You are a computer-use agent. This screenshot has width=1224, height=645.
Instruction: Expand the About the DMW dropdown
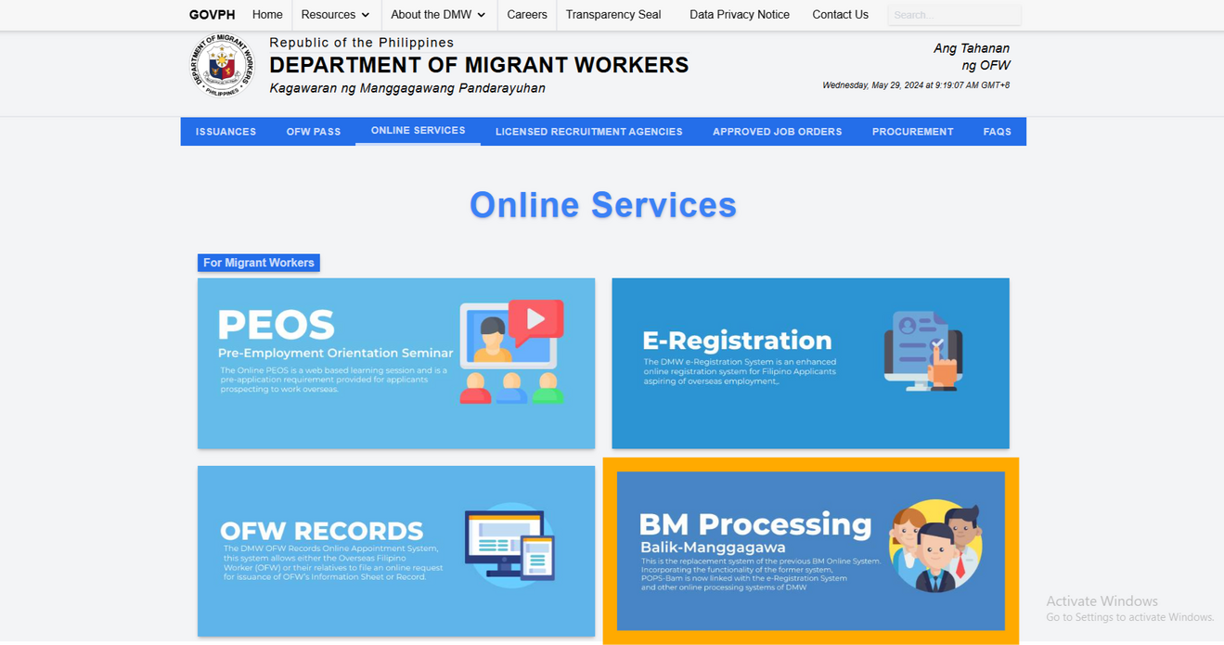(438, 15)
